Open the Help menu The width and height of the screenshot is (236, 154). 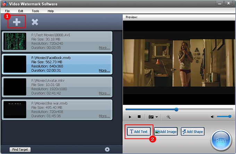tap(51, 11)
